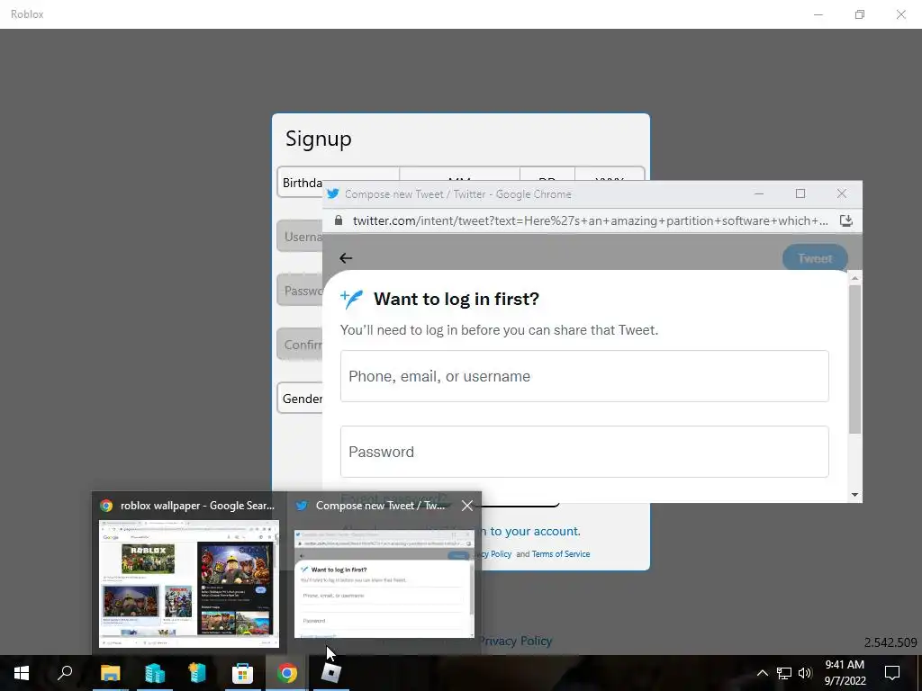This screenshot has height=691, width=922.
Task: Close the Compose new Tweet taskbar preview
Action: click(467, 506)
